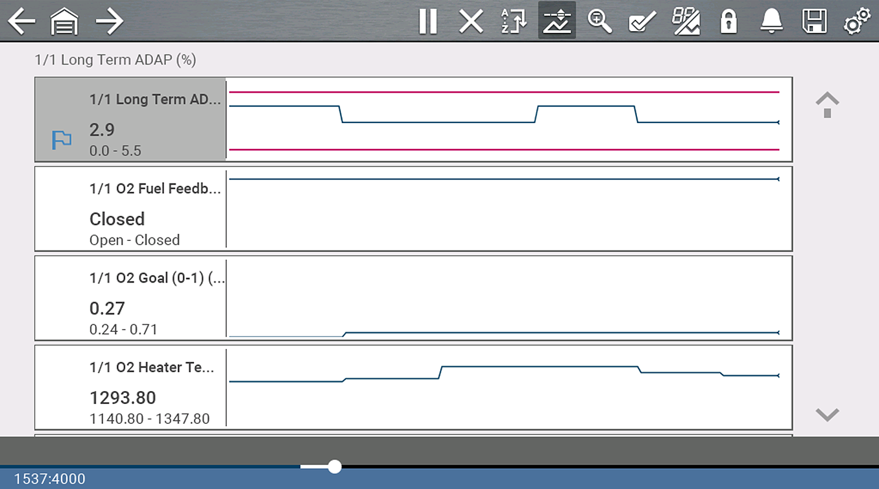Select the zoom magnifier tool
The image size is (879, 489).
point(599,21)
